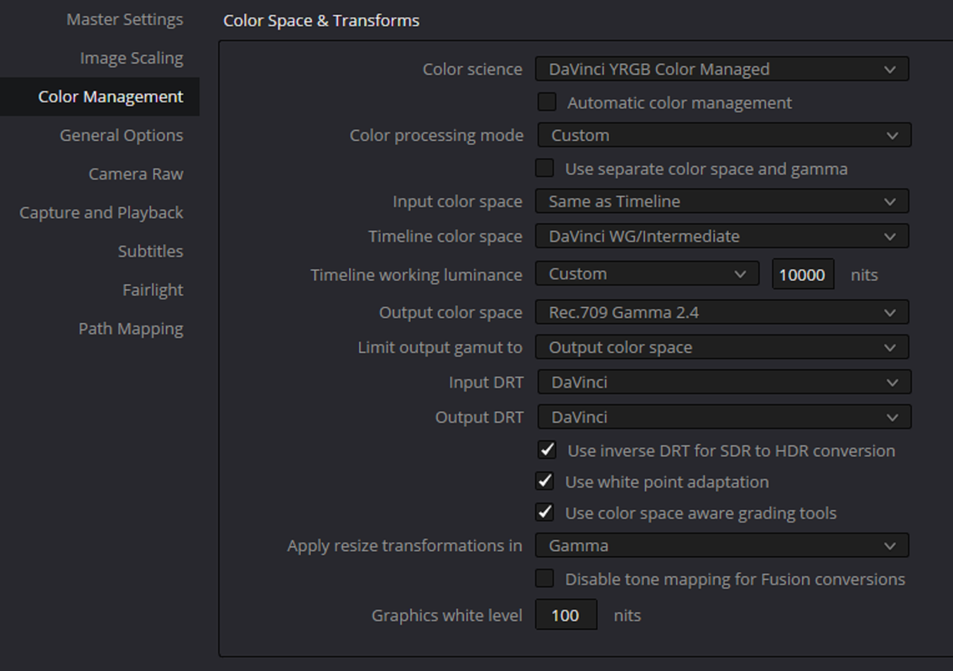Uncheck Use inverse DRT for SDR to HDR

[x=547, y=450]
